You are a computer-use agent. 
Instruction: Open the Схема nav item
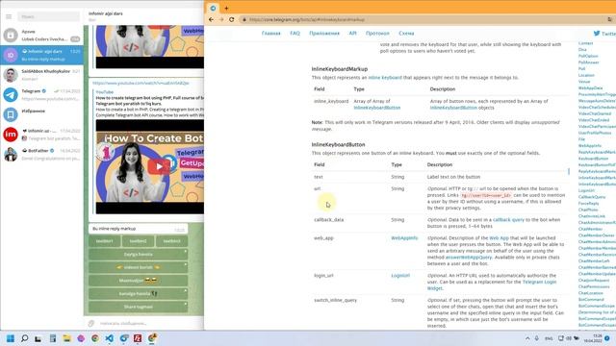406,34
